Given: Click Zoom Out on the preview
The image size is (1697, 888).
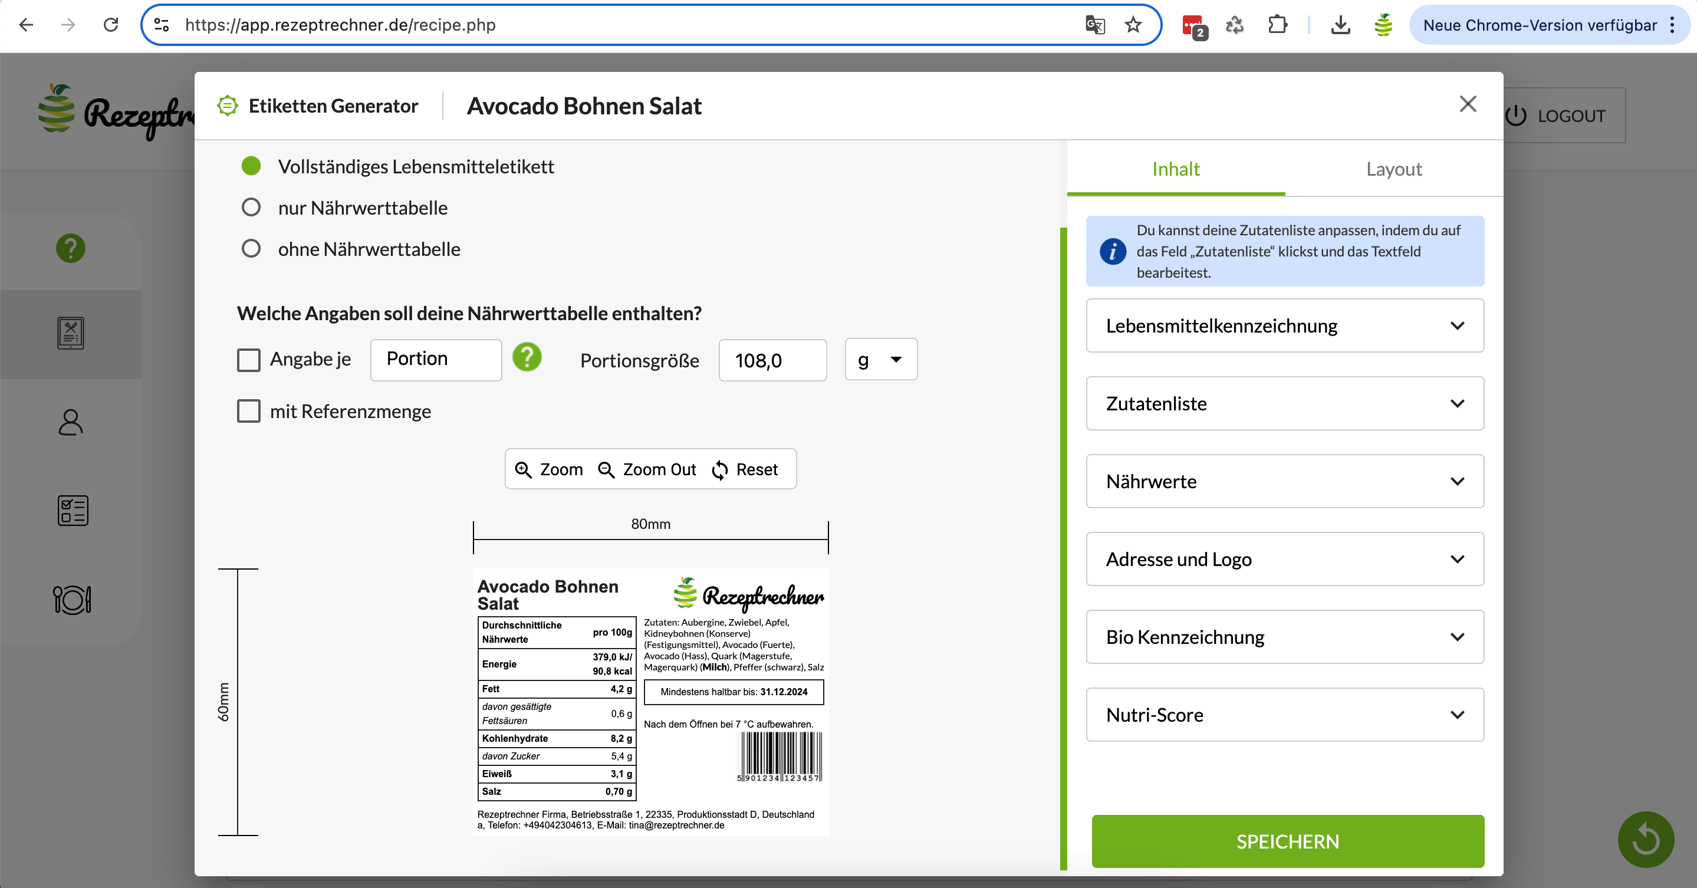Looking at the screenshot, I should coord(647,469).
